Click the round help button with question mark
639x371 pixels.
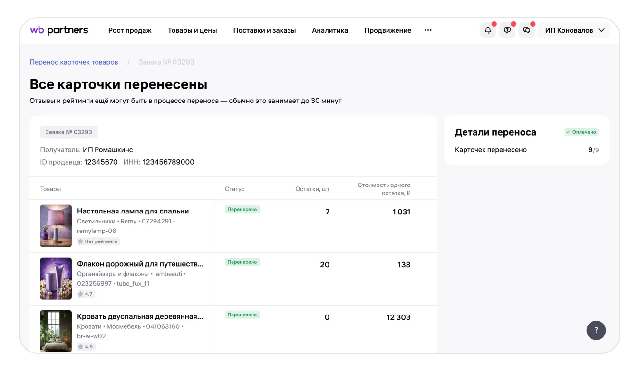596,330
